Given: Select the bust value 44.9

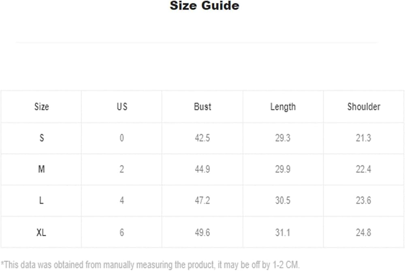Looking at the screenshot, I should [202, 169].
